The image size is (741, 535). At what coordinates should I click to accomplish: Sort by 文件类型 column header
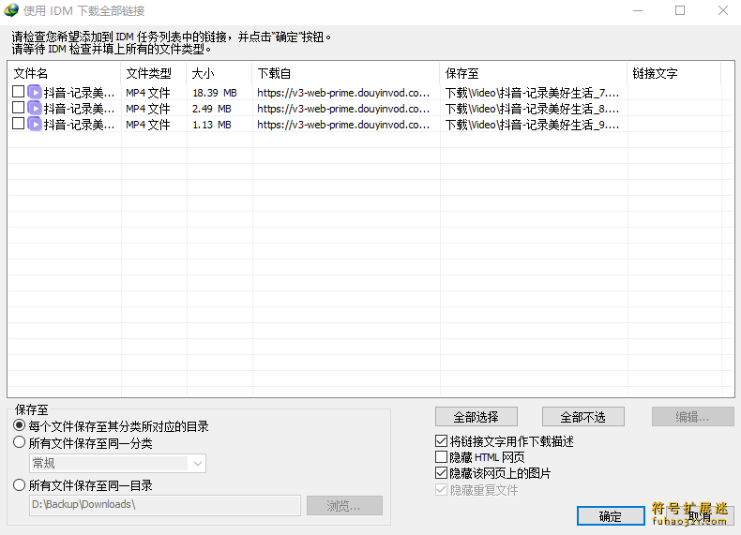pos(154,73)
